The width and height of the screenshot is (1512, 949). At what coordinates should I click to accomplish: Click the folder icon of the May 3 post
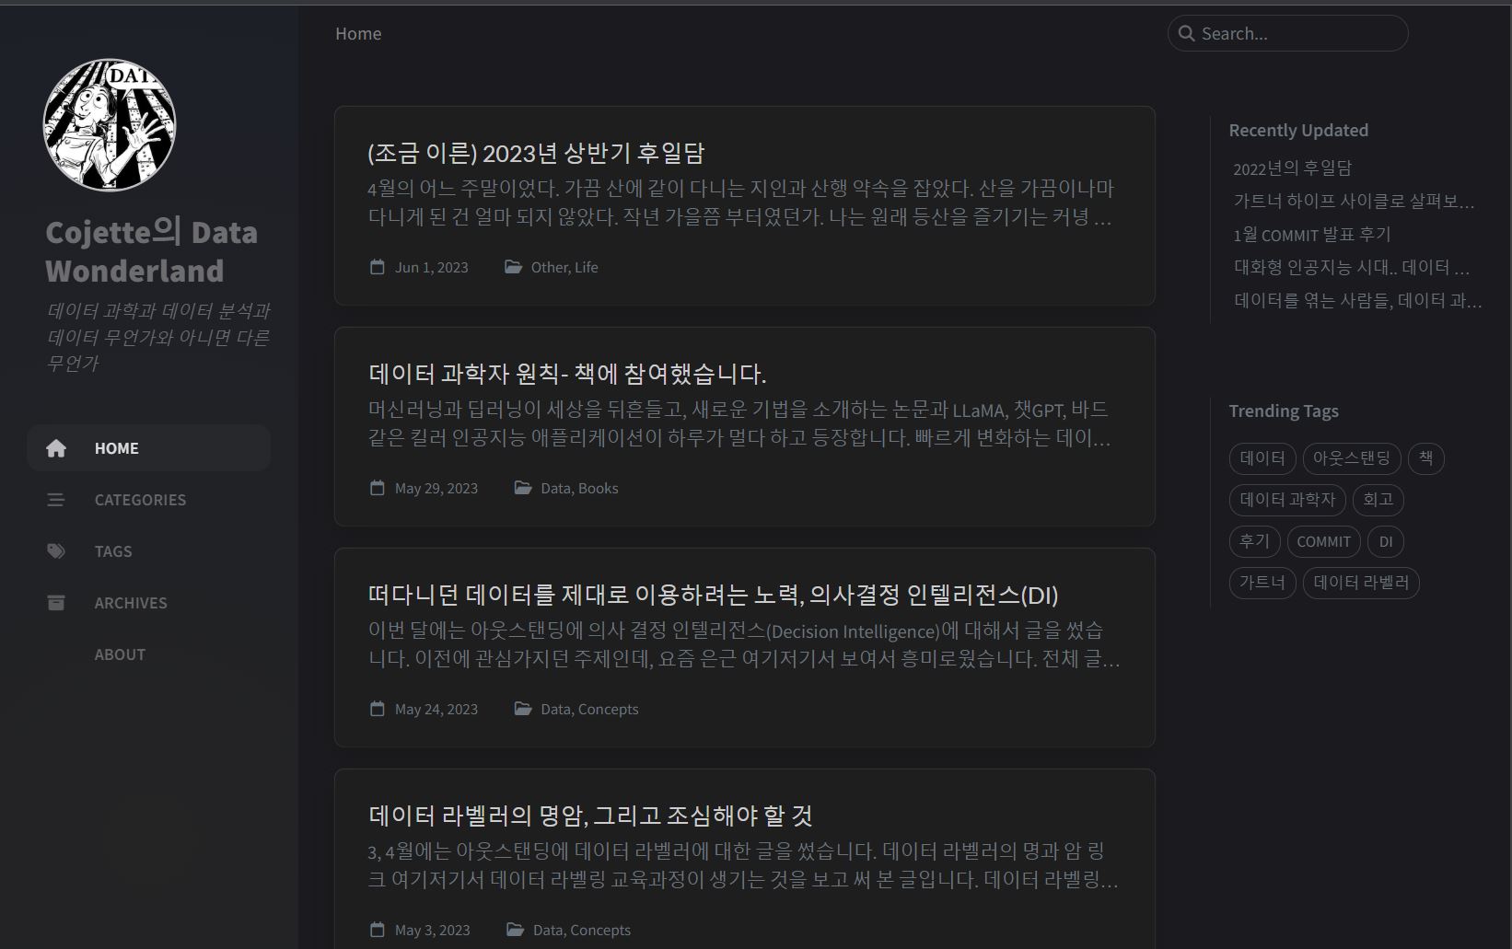click(x=516, y=930)
